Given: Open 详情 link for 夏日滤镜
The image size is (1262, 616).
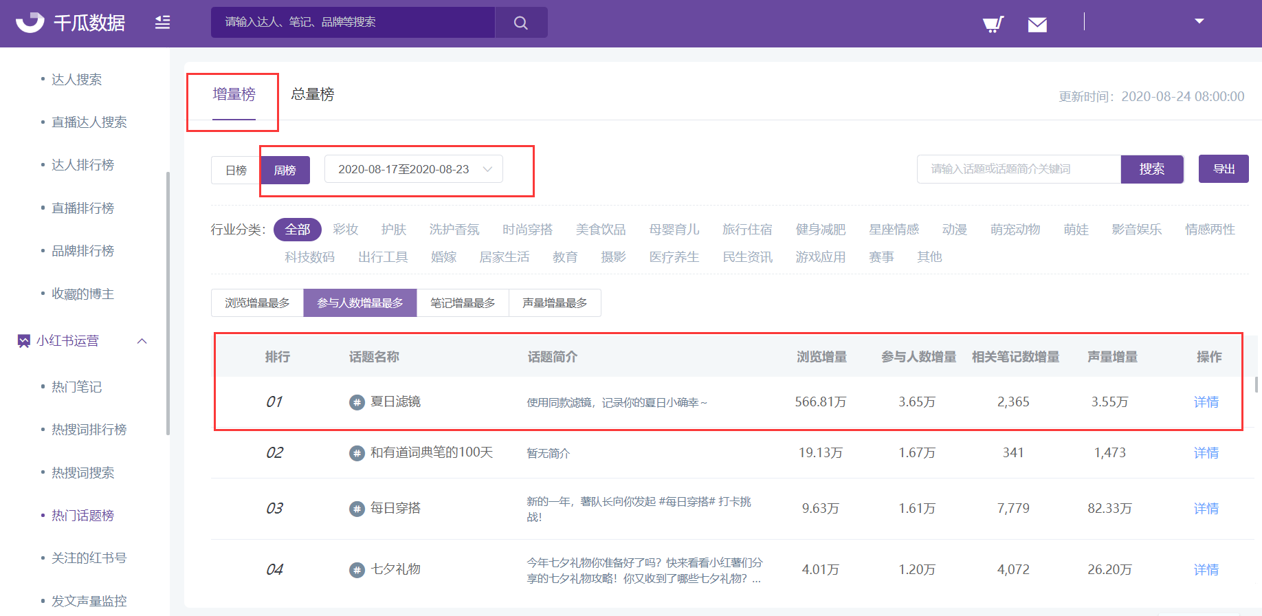Looking at the screenshot, I should coord(1206,402).
